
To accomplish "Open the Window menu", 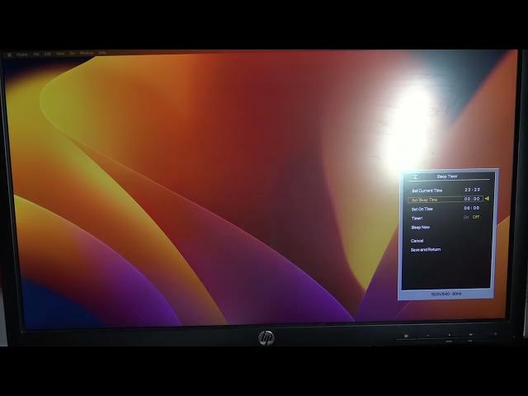I will click(87, 53).
